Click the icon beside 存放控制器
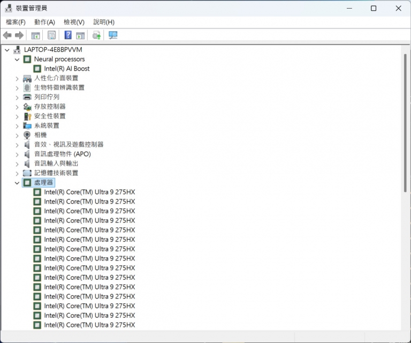 (27, 107)
